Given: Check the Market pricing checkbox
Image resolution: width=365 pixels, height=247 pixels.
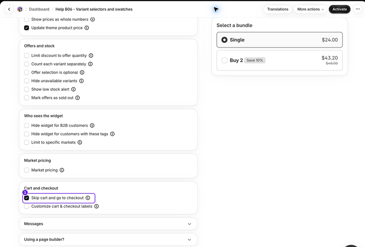Looking at the screenshot, I should pyautogui.click(x=27, y=170).
